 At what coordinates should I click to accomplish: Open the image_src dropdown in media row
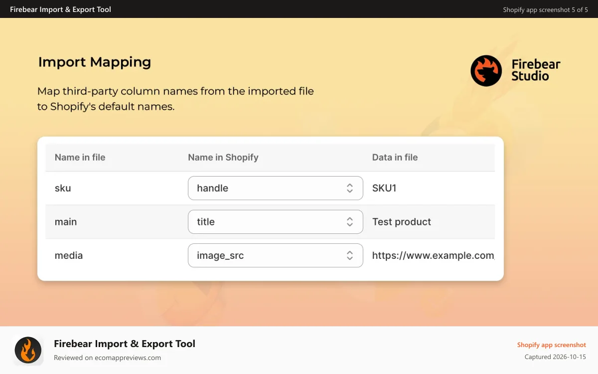coord(275,255)
